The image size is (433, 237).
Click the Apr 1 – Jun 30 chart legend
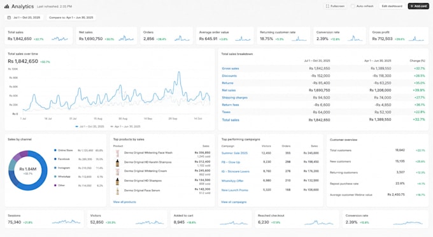(x=125, y=126)
